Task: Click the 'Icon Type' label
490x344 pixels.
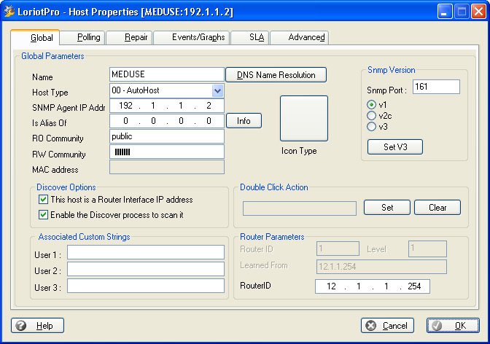Action: (299, 151)
